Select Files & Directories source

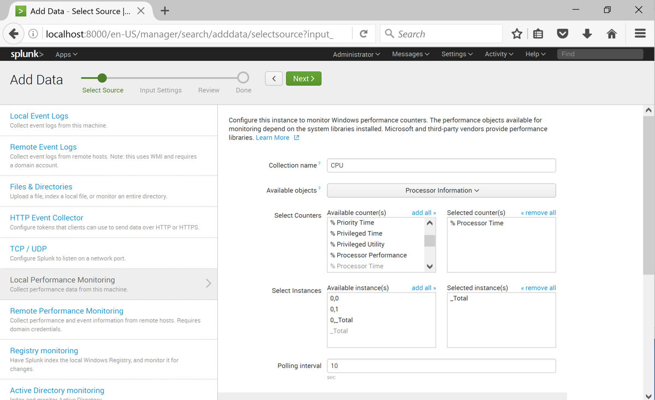(x=41, y=187)
